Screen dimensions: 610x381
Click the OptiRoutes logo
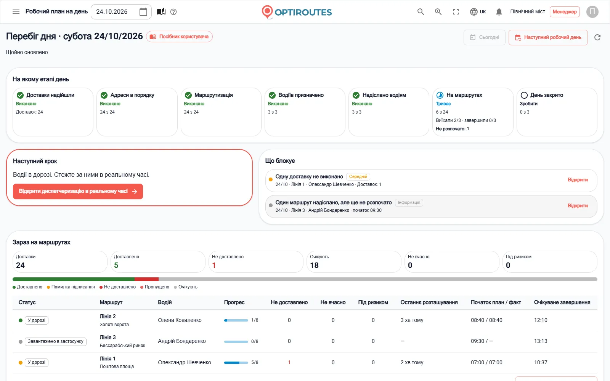297,12
